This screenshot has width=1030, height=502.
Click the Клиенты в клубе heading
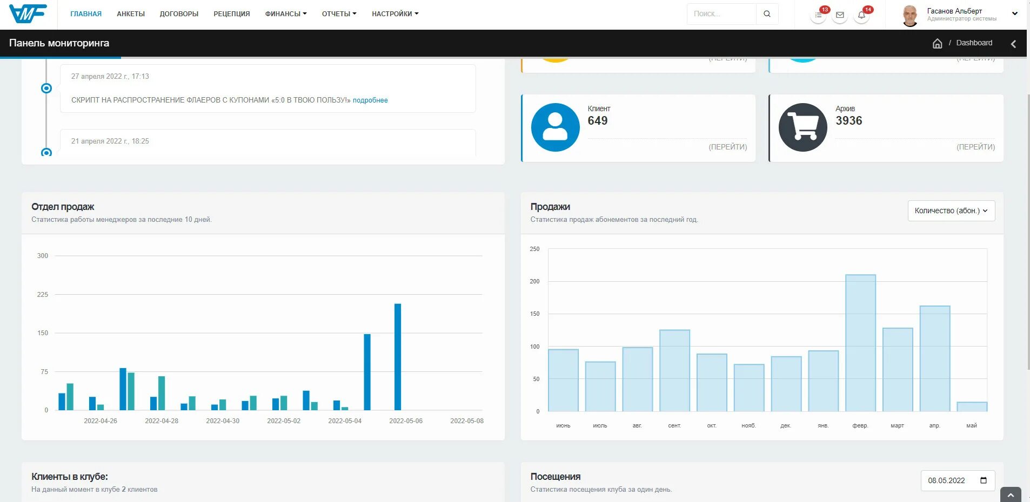pos(70,477)
